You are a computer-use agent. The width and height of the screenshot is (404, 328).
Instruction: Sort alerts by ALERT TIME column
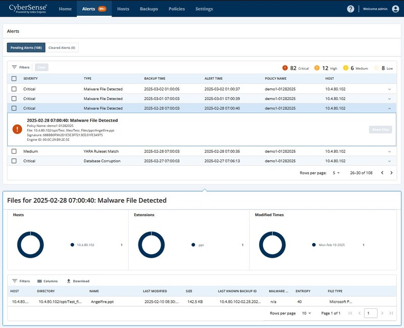click(x=214, y=78)
